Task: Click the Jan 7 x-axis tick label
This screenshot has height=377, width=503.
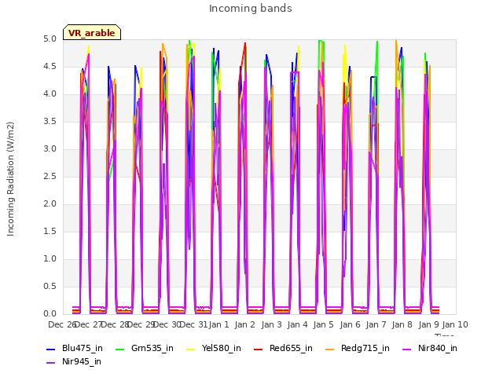Action: pyautogui.click(x=376, y=324)
